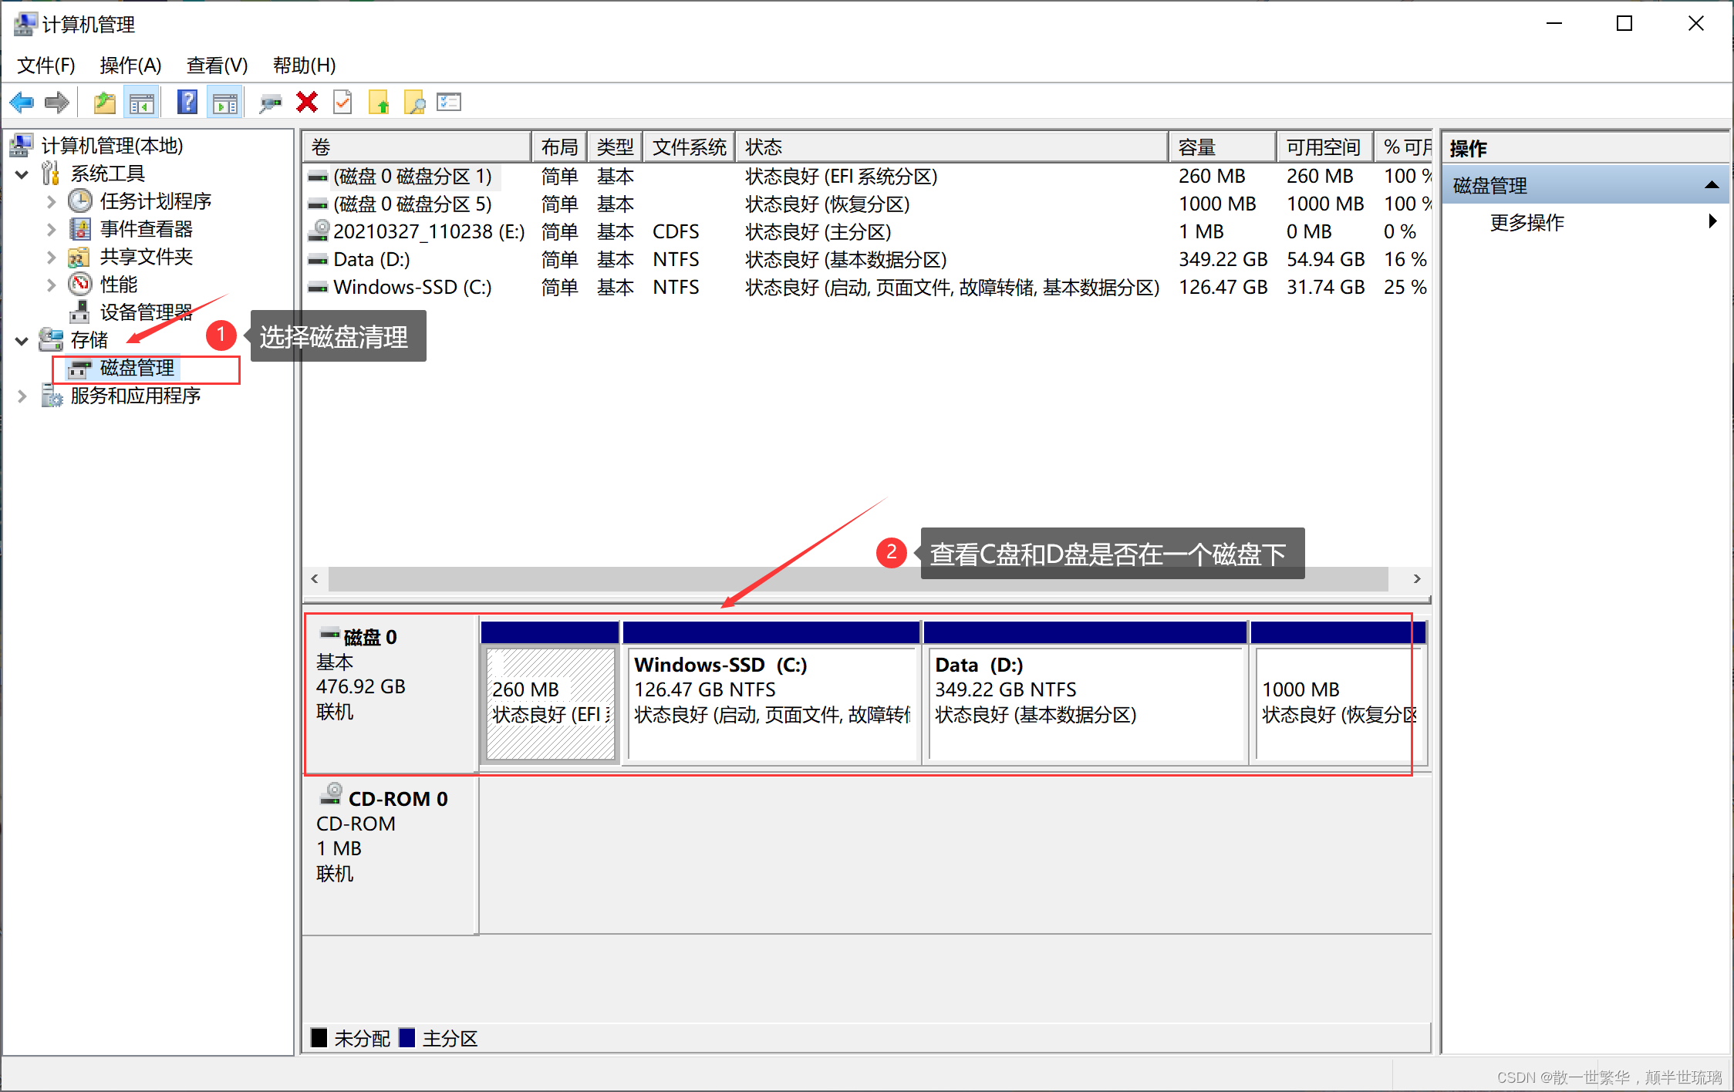Expand the 共享文件夹 node
Viewport: 1734px width, 1092px height.
tap(51, 258)
